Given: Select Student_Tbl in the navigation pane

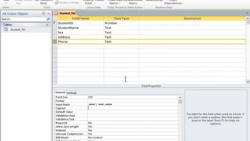Looking at the screenshot, I should pos(18,30).
